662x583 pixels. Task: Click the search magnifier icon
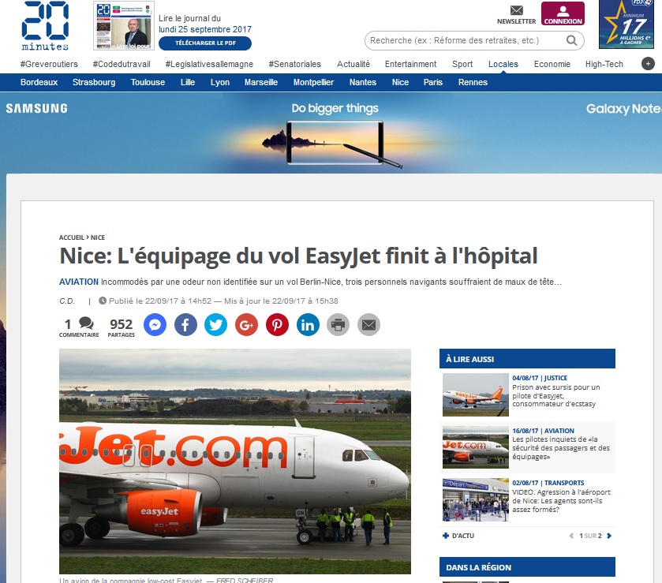pos(571,40)
